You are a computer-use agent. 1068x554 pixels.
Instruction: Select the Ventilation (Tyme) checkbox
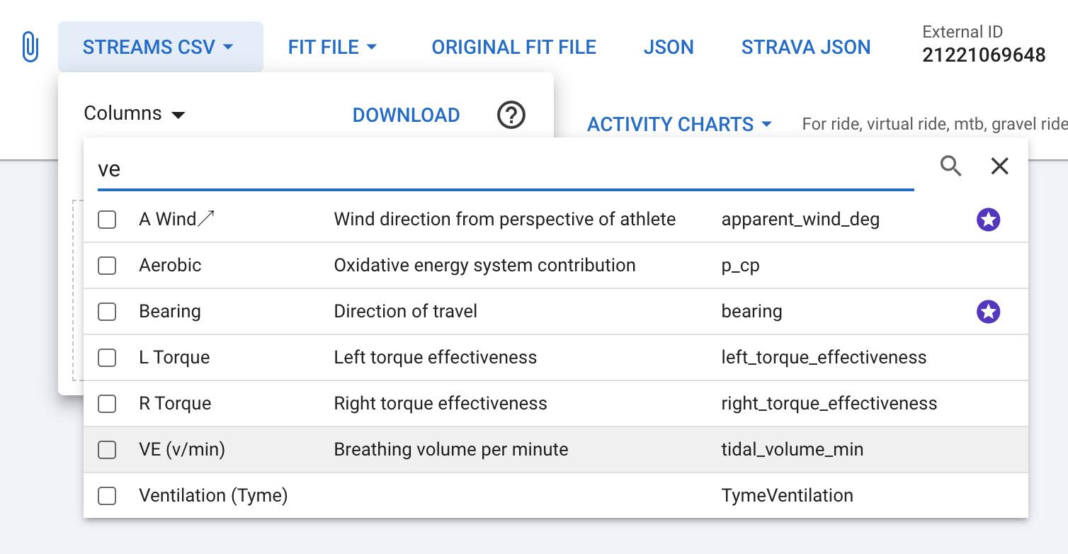(x=107, y=496)
